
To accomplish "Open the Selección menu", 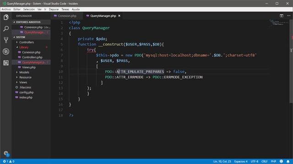I will tap(29, 9).
